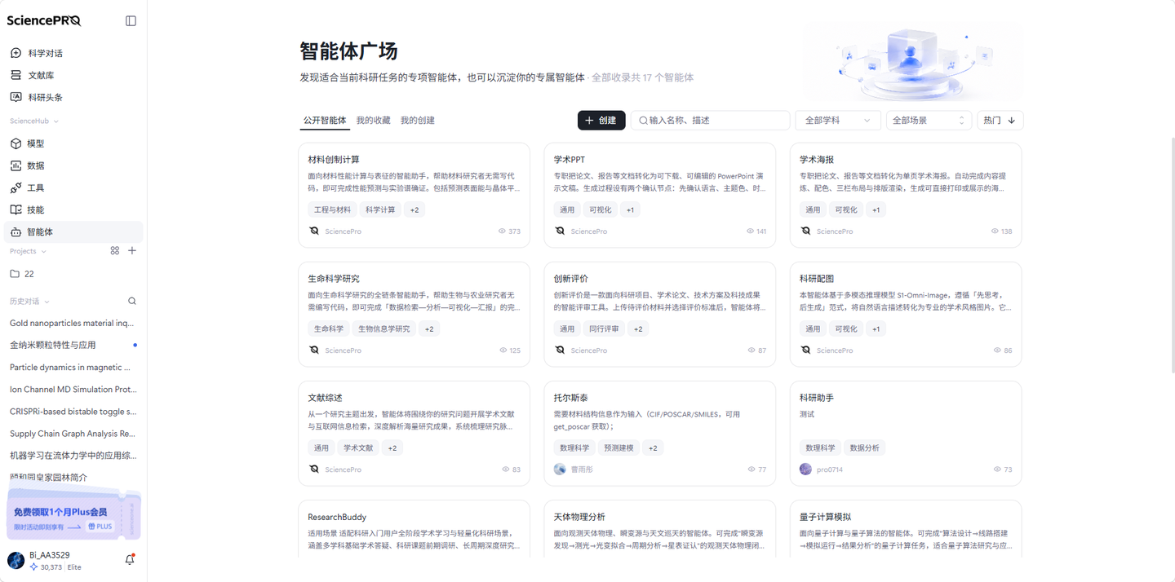Click the 工具 tools icon
The image size is (1175, 582).
coord(16,187)
